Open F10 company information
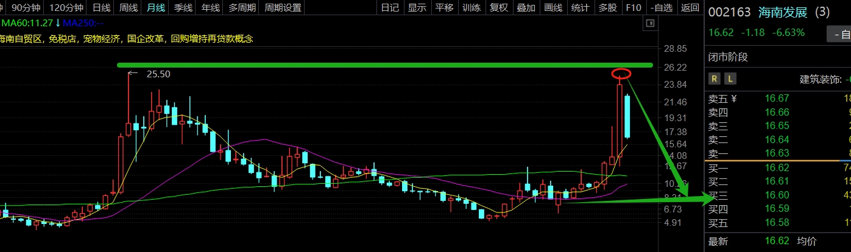 point(634,7)
